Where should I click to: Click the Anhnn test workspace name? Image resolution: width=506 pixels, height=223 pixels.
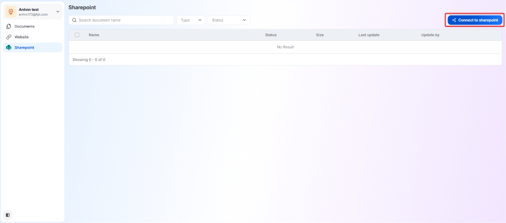click(x=29, y=10)
